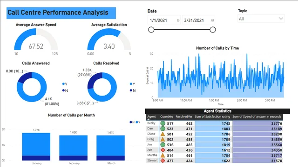298x167 pixels.
Task: Edit the end date field 3/31/2021
Action: pyautogui.click(x=198, y=20)
